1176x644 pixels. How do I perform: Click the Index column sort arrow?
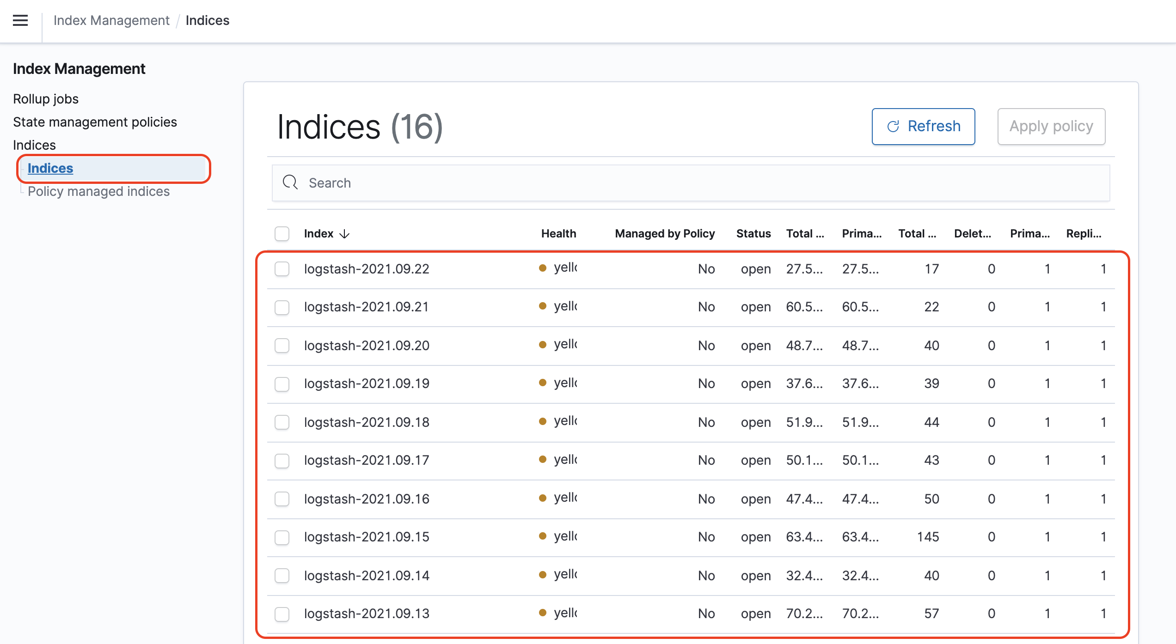(344, 234)
